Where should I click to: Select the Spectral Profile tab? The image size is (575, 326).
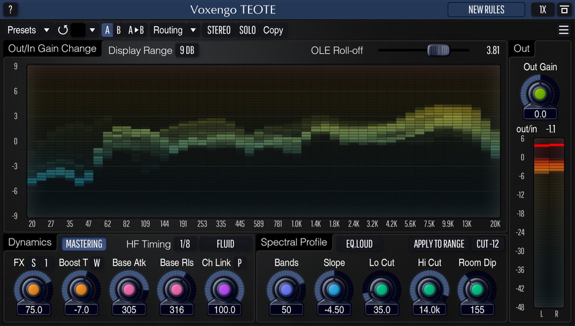294,243
